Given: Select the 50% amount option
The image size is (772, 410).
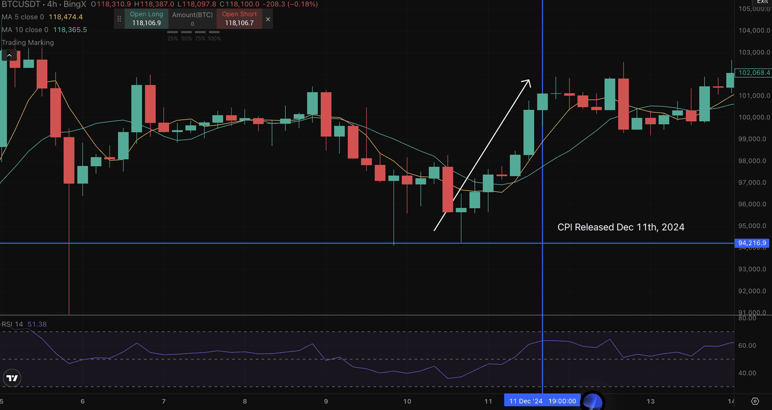Looking at the screenshot, I should 186,39.
